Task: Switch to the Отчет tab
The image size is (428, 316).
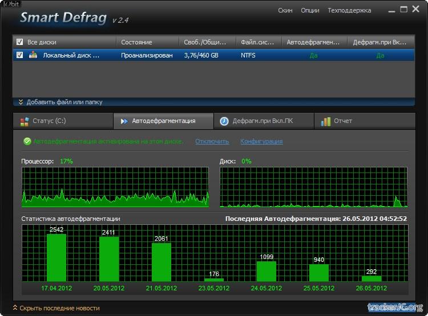Action: pyautogui.click(x=342, y=121)
